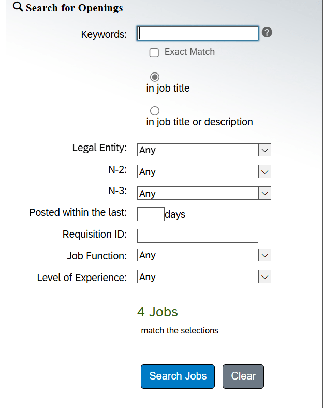Open the N-3 dropdown
This screenshot has height=408, width=324.
(204, 193)
